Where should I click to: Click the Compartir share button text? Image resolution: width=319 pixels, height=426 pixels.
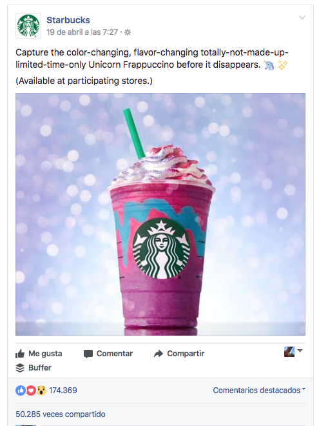(186, 354)
